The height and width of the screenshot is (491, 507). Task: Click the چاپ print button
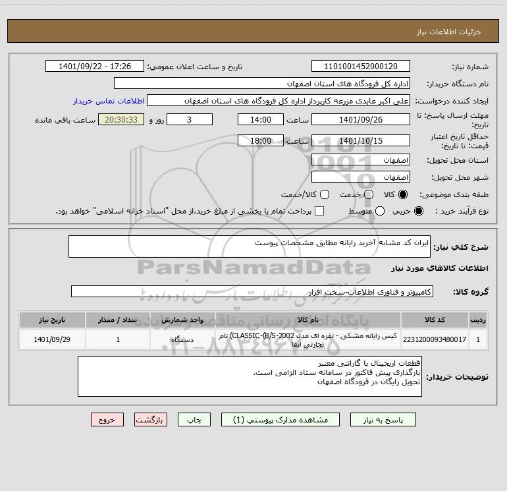[x=194, y=419]
